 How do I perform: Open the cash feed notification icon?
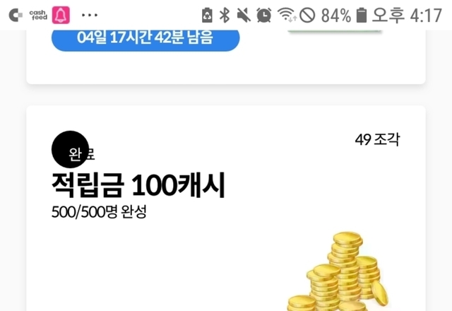(x=38, y=15)
